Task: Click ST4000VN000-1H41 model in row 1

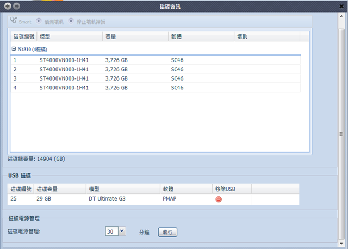Action: point(64,60)
